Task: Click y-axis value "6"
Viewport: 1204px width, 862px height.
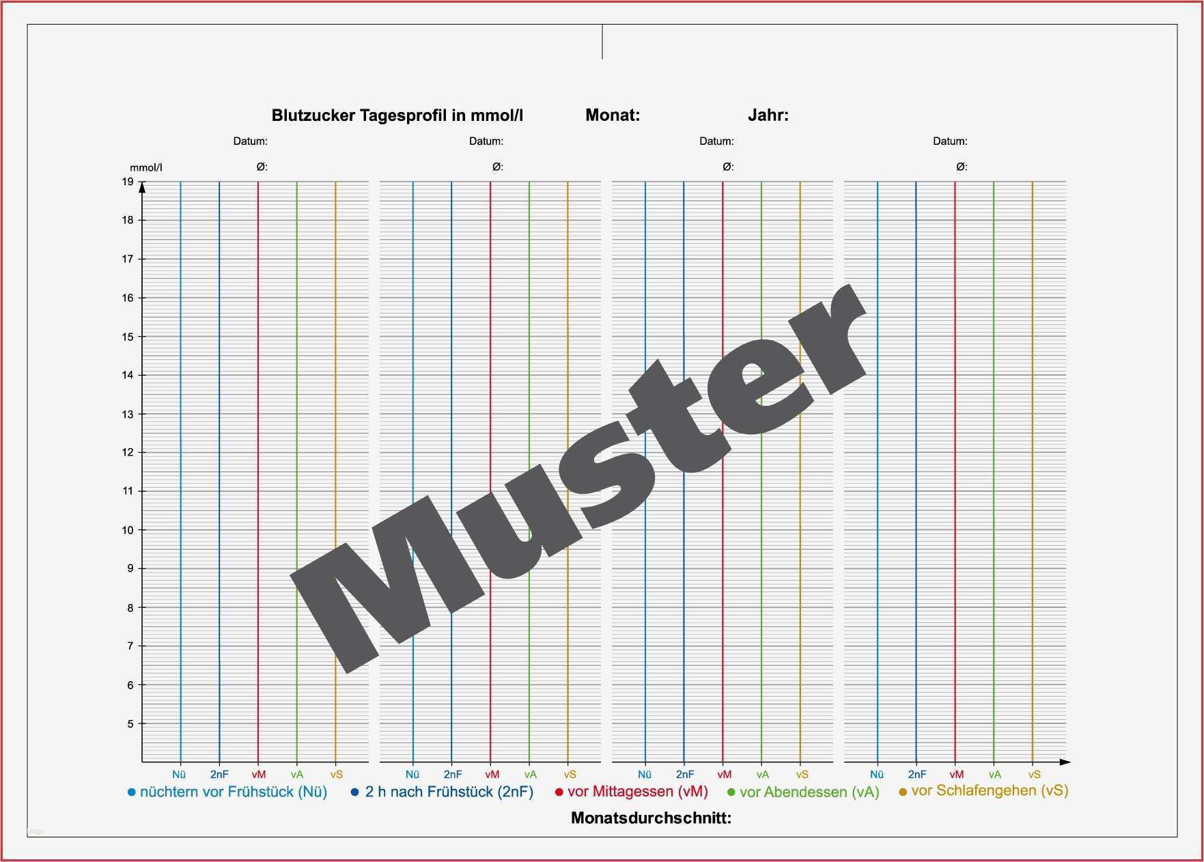Action: point(130,684)
